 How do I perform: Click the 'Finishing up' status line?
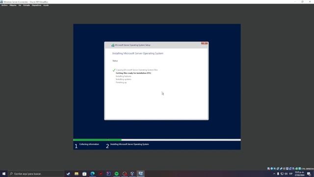121,83
